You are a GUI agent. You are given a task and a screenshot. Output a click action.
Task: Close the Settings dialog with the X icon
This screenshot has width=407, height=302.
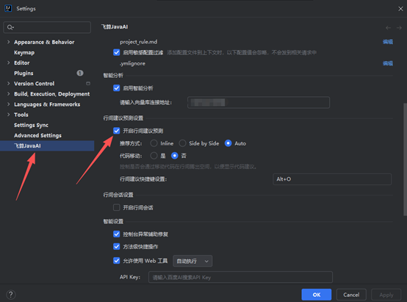pyautogui.click(x=400, y=9)
